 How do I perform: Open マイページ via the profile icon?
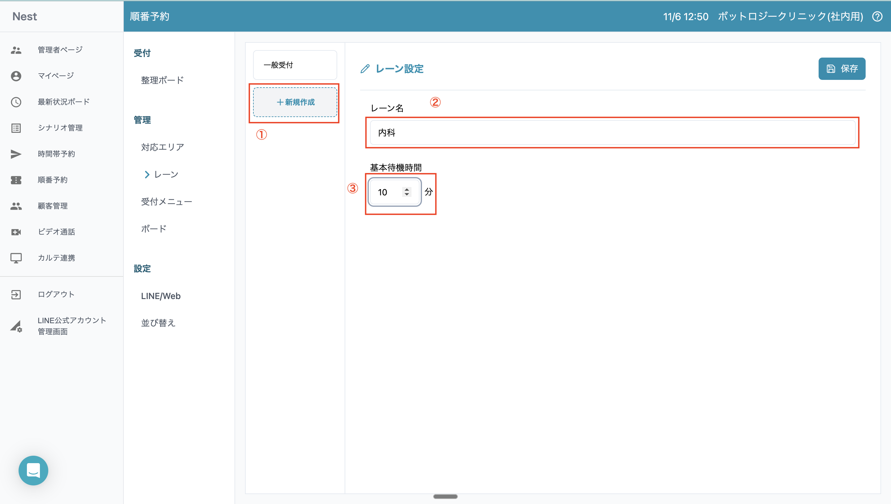(x=16, y=76)
